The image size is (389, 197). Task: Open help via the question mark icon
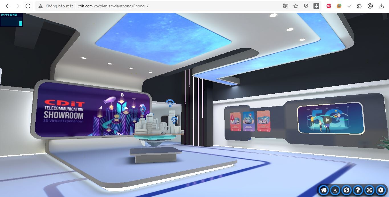coord(358,190)
